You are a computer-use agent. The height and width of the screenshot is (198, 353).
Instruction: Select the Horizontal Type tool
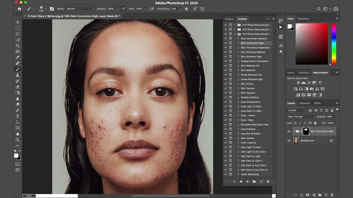[18, 116]
